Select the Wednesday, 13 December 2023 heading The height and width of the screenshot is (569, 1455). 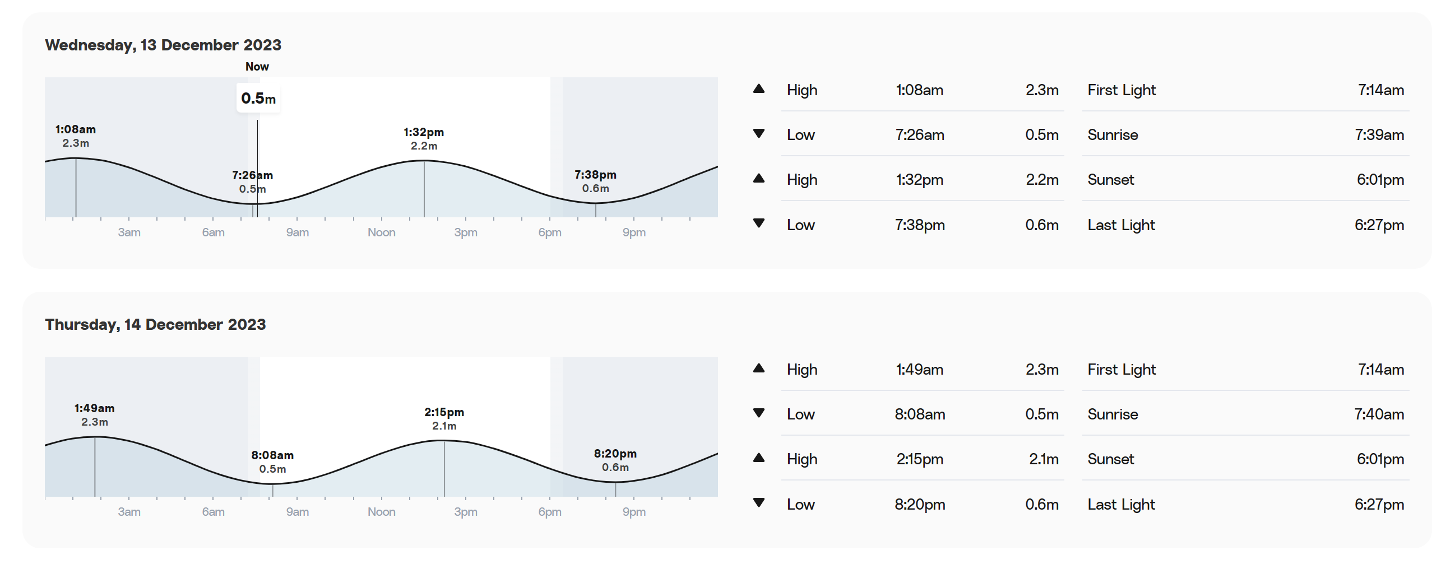coord(163,45)
